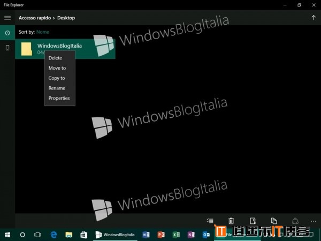Click the trash delete icon in bottom bar

pyautogui.click(x=231, y=221)
